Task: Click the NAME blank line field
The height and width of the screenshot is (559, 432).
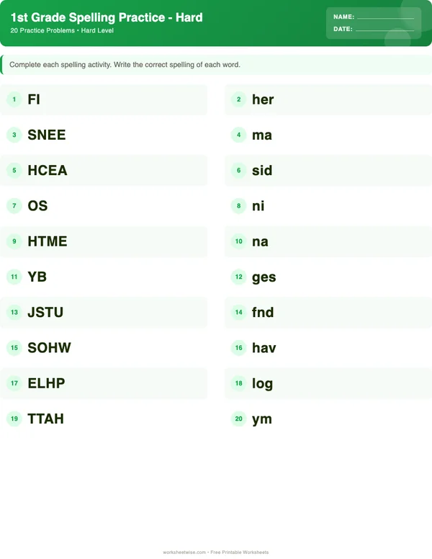Action: tap(385, 17)
